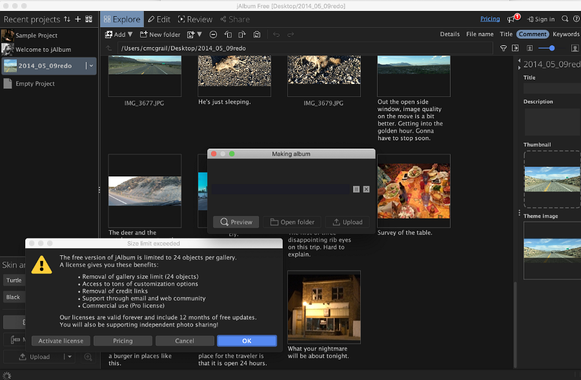Click the undo arrow in toolbar
The width and height of the screenshot is (581, 380).
click(276, 34)
